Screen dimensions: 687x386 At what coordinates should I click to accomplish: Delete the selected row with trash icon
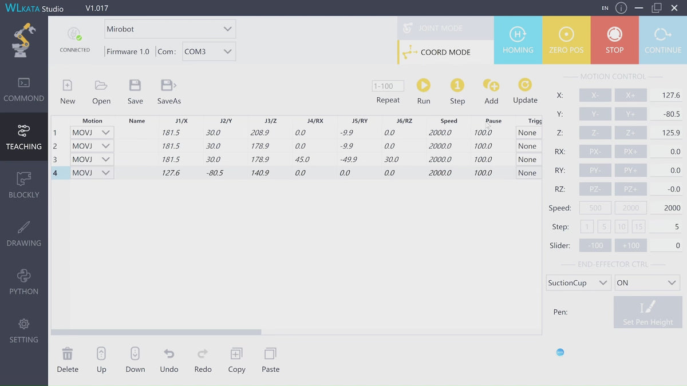coord(68,353)
